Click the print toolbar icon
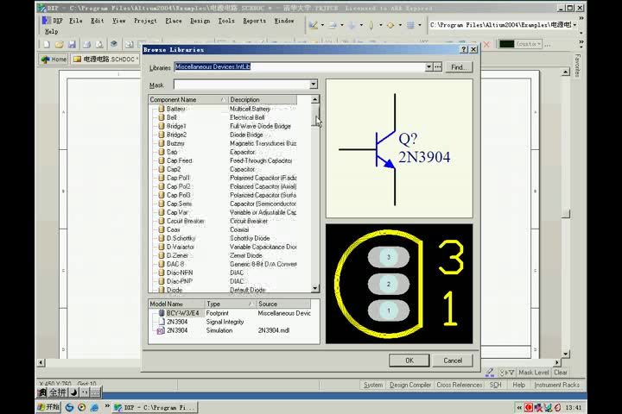Viewport: 622px width, 414px height. (87, 44)
